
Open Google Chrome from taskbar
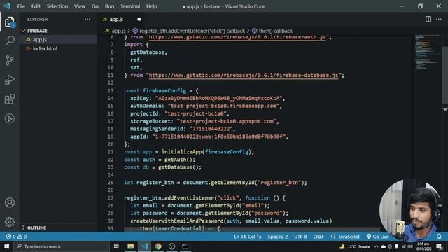(x=158, y=246)
